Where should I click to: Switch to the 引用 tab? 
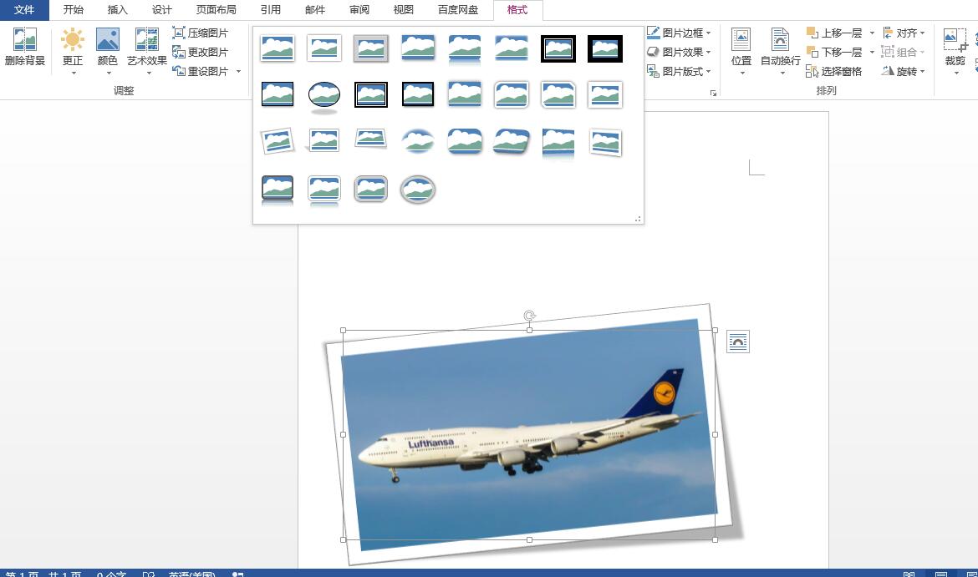pos(271,10)
